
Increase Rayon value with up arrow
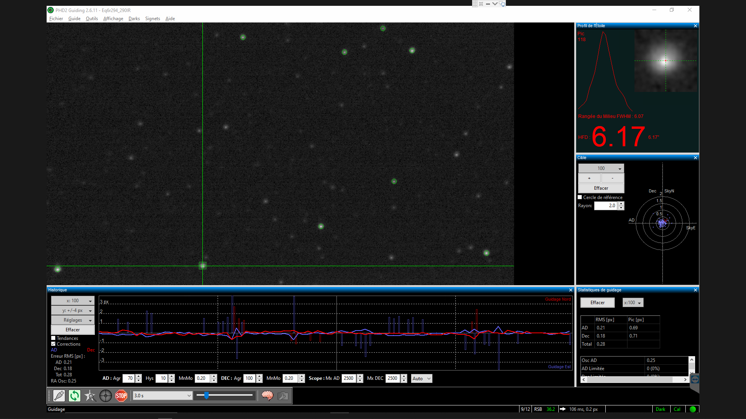(x=621, y=204)
